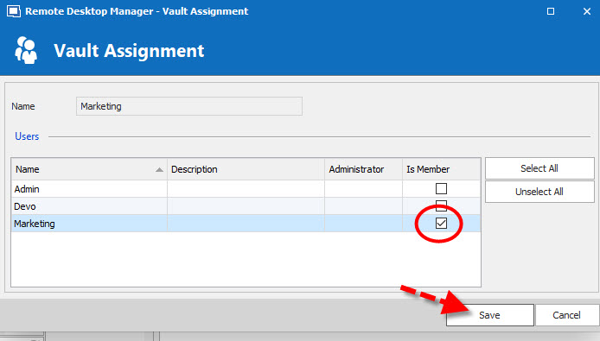Sort by the Description column header

coord(246,169)
